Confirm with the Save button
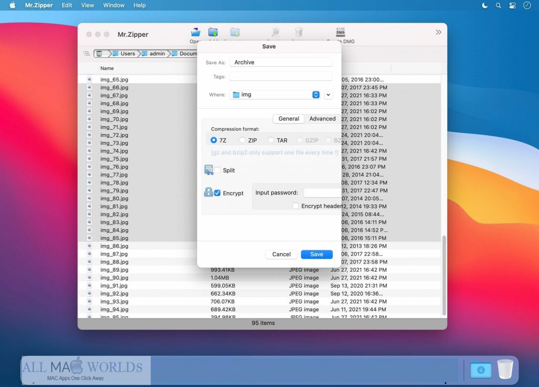 [x=316, y=254]
